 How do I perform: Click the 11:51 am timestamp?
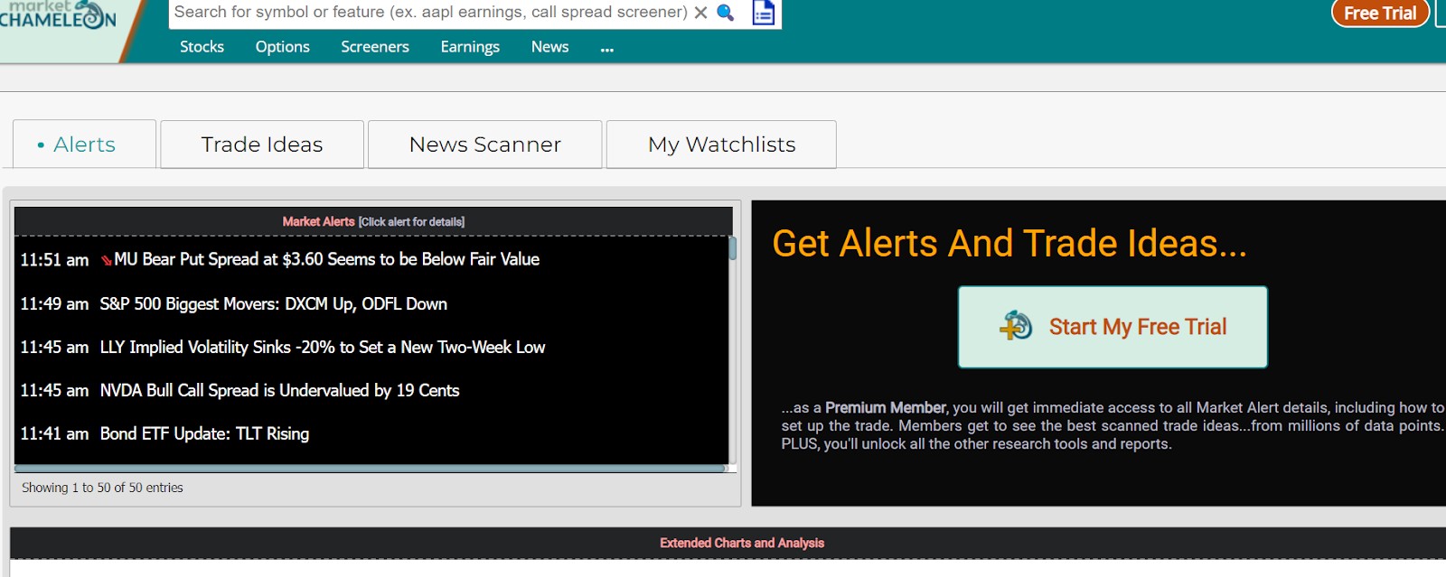pos(54,260)
